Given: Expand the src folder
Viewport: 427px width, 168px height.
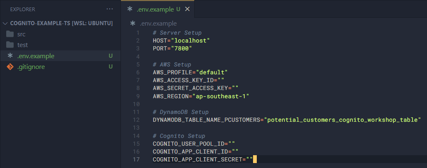Looking at the screenshot, I should coord(22,34).
